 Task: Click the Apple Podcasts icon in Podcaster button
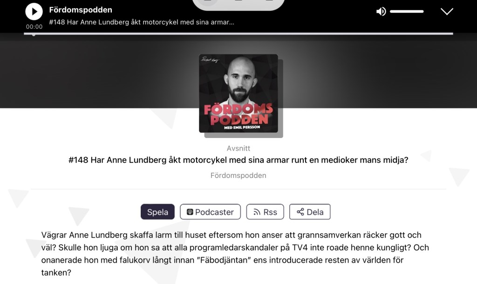click(190, 212)
